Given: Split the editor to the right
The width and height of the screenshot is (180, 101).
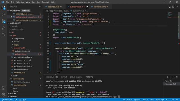Looking at the screenshot, I should pyautogui.click(x=173, y=7).
